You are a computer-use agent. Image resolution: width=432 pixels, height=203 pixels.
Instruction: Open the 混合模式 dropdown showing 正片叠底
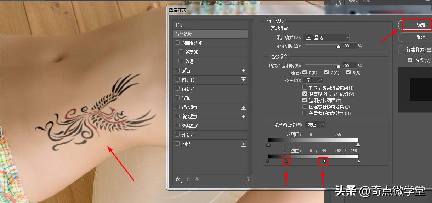(x=326, y=37)
